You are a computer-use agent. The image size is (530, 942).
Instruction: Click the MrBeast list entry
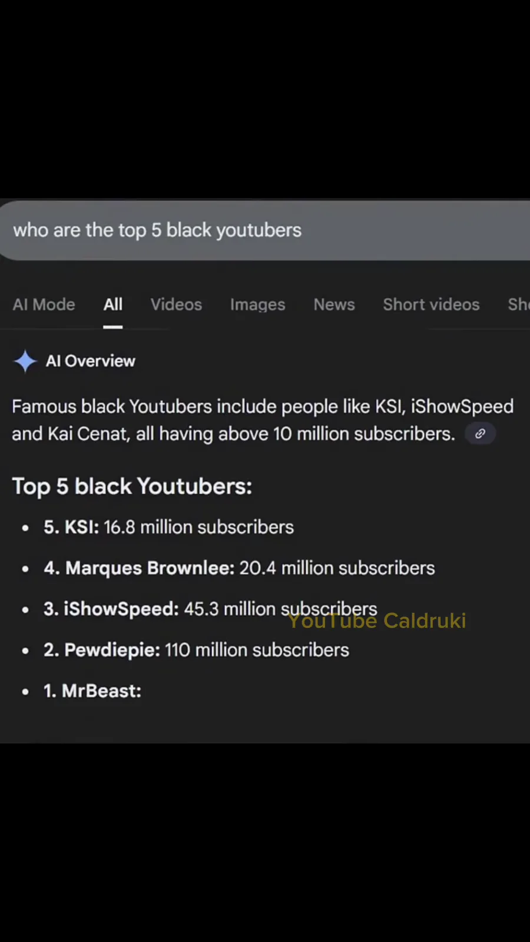92,691
